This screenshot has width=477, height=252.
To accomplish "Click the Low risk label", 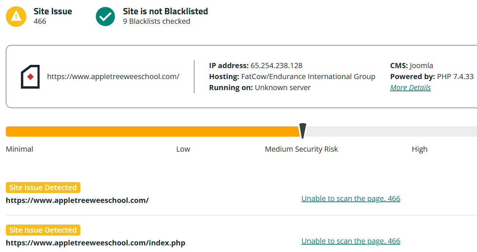I will pos(183,149).
